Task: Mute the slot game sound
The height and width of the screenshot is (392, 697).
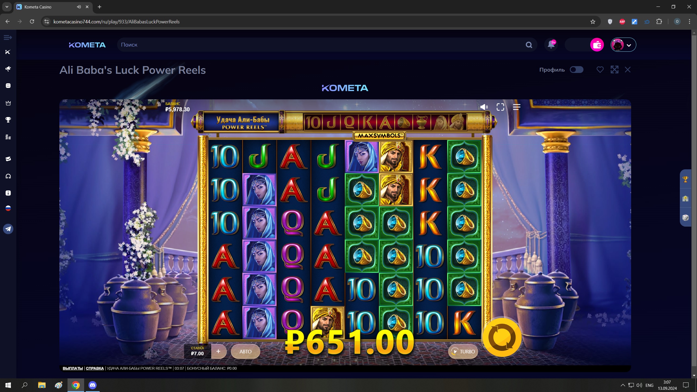Action: tap(484, 107)
